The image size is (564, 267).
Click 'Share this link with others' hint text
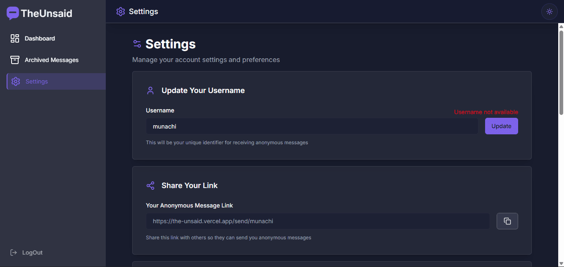(x=228, y=238)
